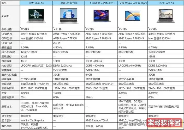Select the 荣耀 MagicBook X 14pro header

(x=133, y=3)
